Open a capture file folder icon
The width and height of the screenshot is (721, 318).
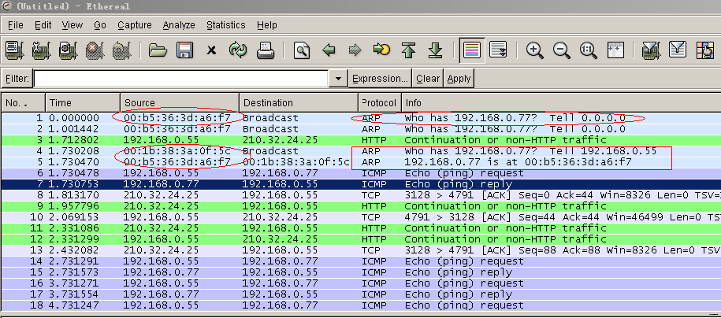pyautogui.click(x=158, y=50)
